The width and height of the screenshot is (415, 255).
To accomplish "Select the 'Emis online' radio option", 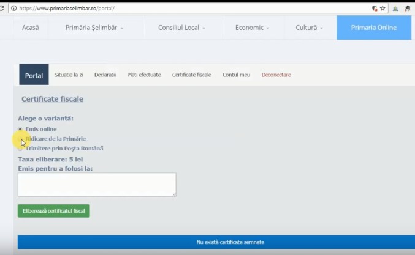I will pyautogui.click(x=20, y=129).
